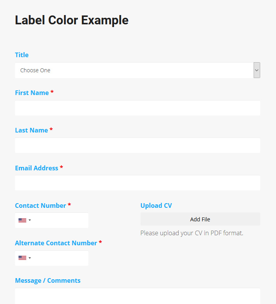The height and width of the screenshot is (304, 276).
Task: Select the Email Address input box
Action: tap(137, 183)
